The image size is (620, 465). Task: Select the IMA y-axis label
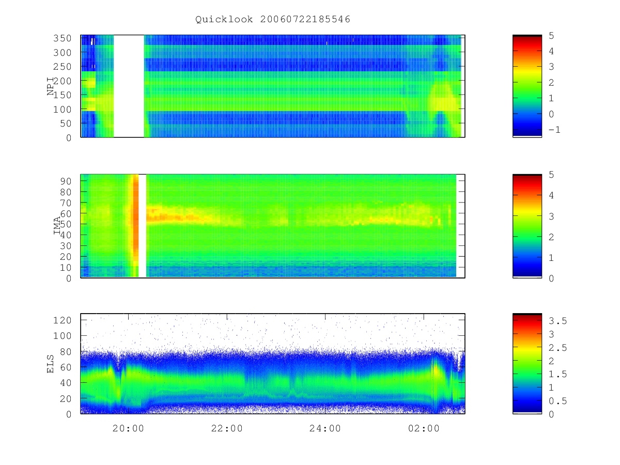coord(57,226)
